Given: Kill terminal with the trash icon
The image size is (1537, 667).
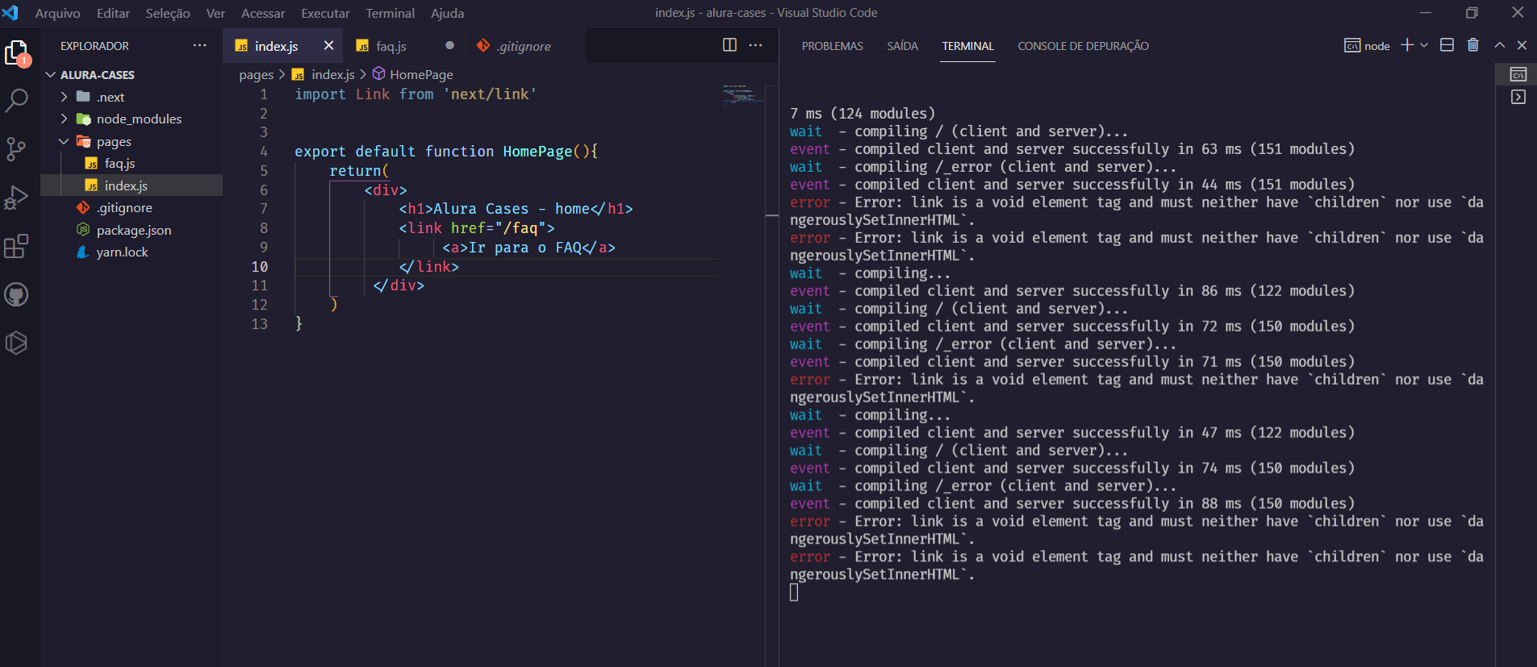Looking at the screenshot, I should 1472,45.
